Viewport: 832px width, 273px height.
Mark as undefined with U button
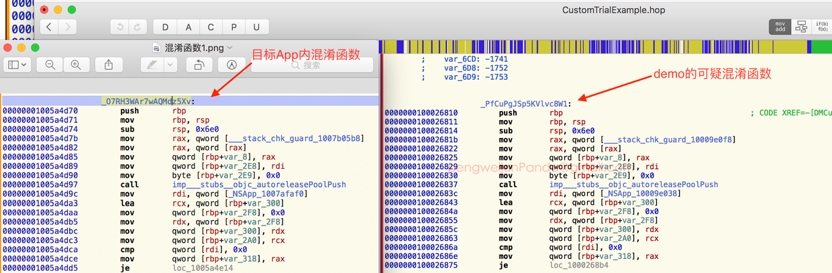pos(257,27)
